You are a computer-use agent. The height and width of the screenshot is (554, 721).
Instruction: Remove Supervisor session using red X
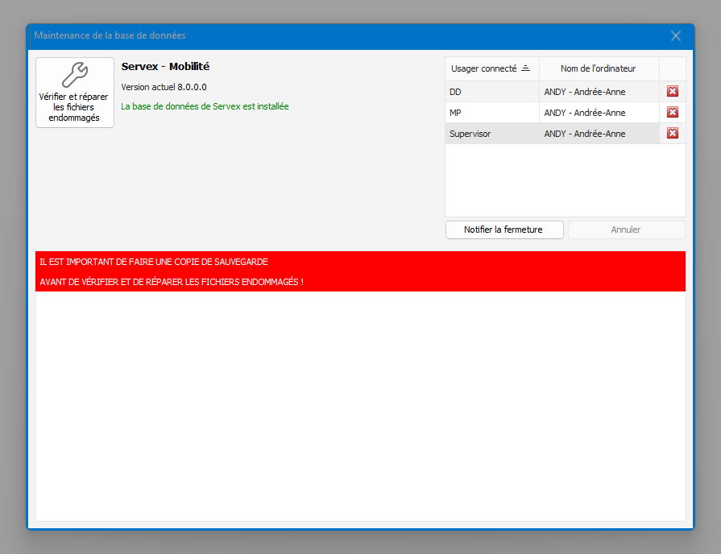pos(672,134)
